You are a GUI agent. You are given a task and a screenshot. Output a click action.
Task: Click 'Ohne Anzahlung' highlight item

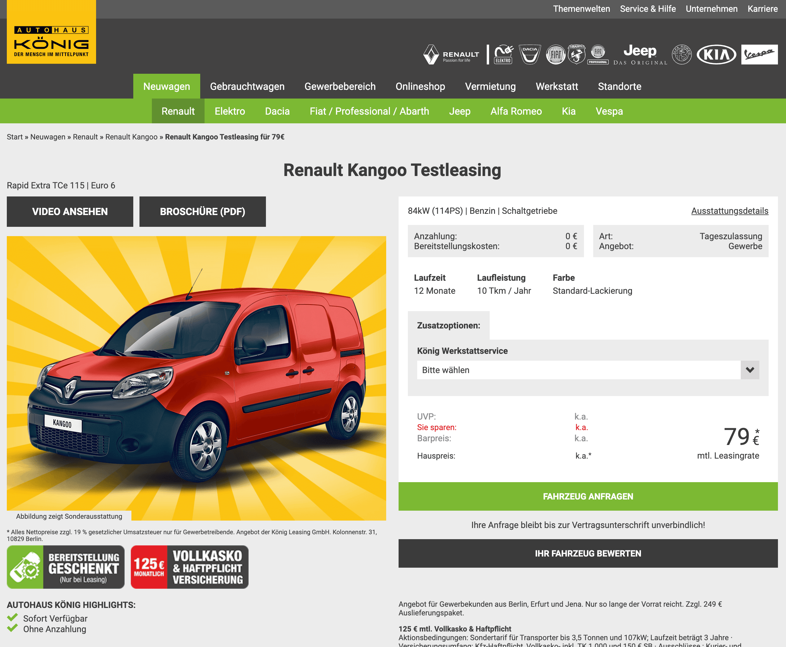click(55, 629)
